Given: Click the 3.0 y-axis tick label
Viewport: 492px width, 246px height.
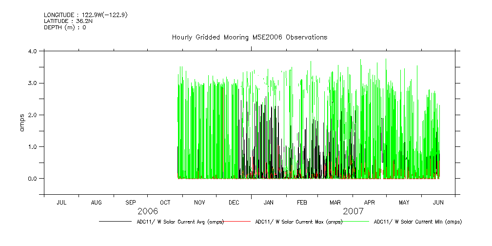Looking at the screenshot, I should 33,83.
